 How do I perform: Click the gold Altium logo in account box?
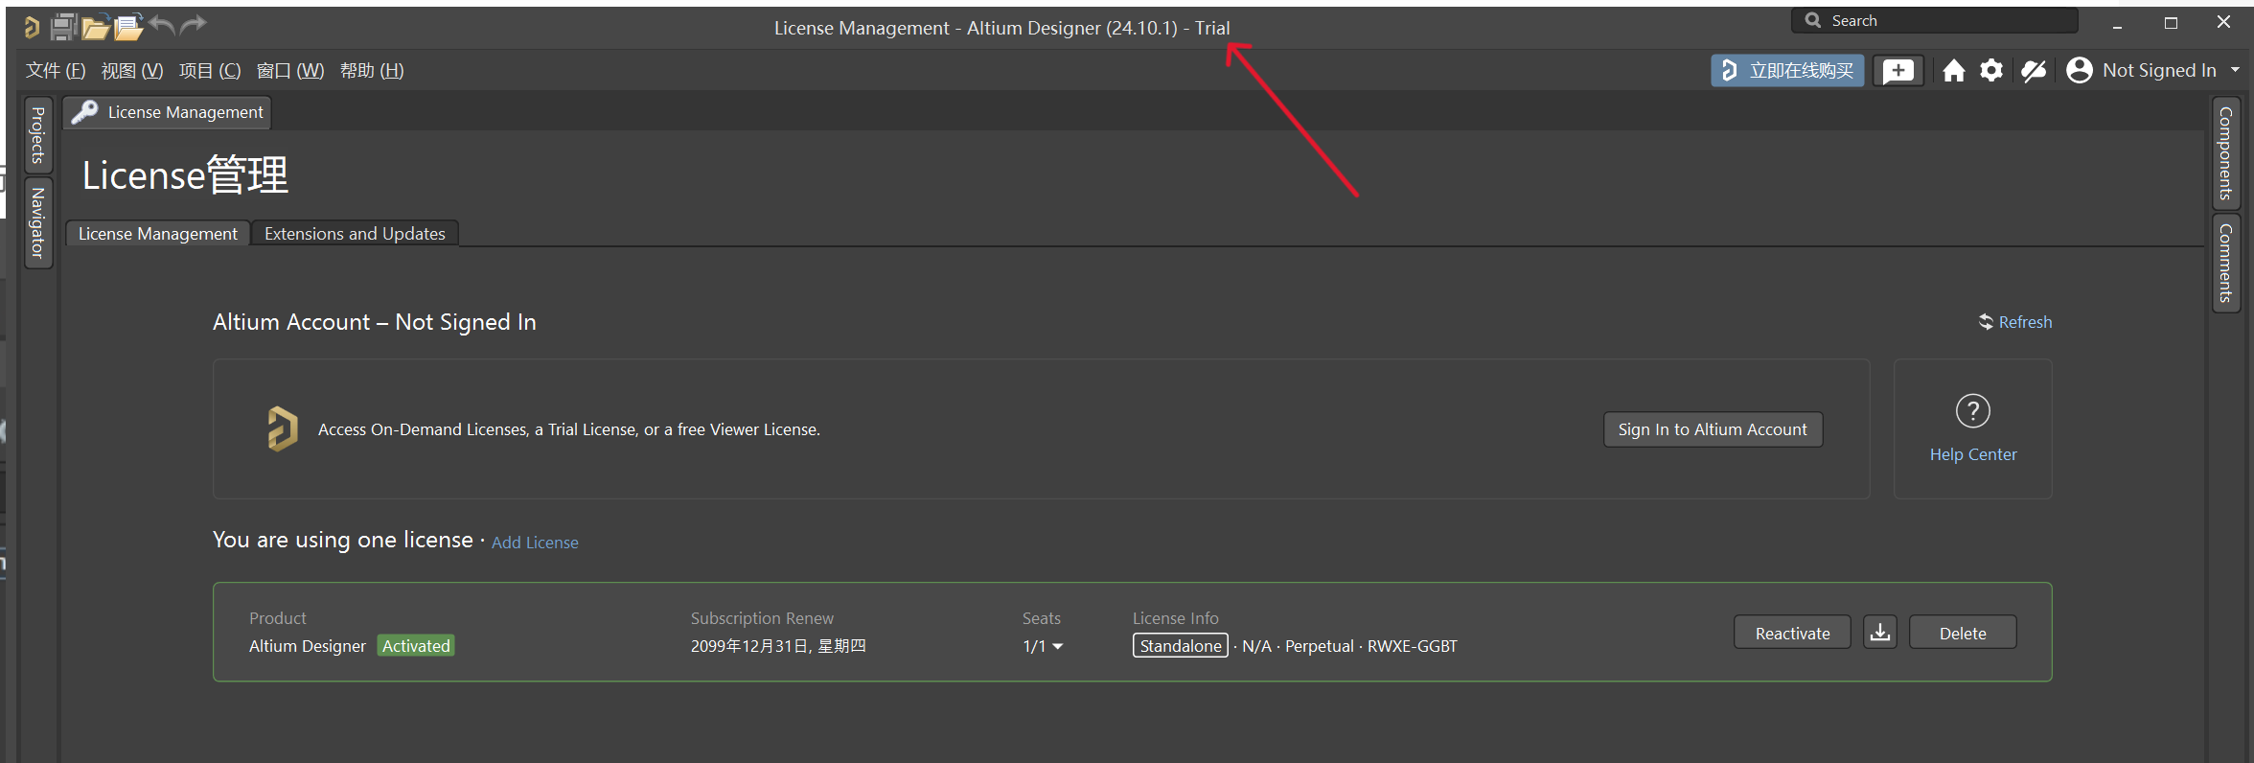tap(282, 428)
